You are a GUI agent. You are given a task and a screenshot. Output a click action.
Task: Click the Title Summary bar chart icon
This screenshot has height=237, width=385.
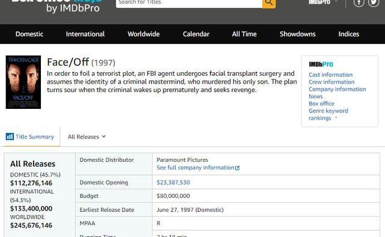(x=10, y=137)
